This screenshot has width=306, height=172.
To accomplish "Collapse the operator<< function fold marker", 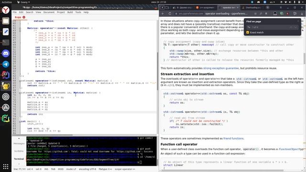I will tap(20, 81).
